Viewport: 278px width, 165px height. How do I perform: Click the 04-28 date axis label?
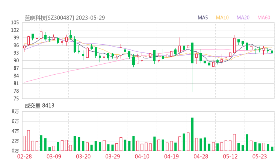coord(201,156)
